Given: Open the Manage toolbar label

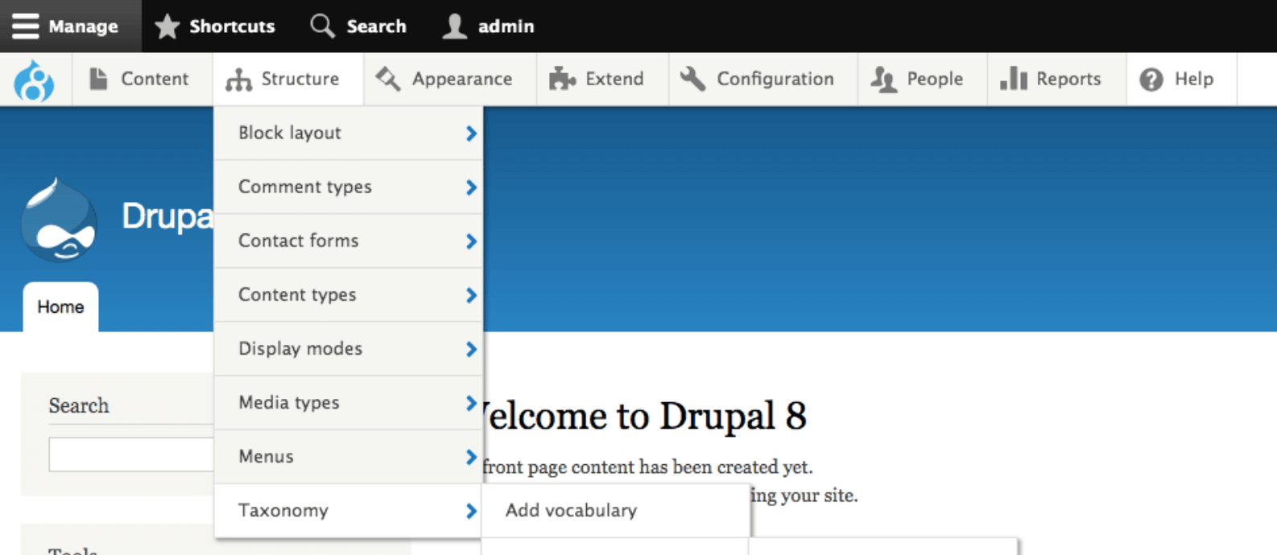Looking at the screenshot, I should point(83,26).
